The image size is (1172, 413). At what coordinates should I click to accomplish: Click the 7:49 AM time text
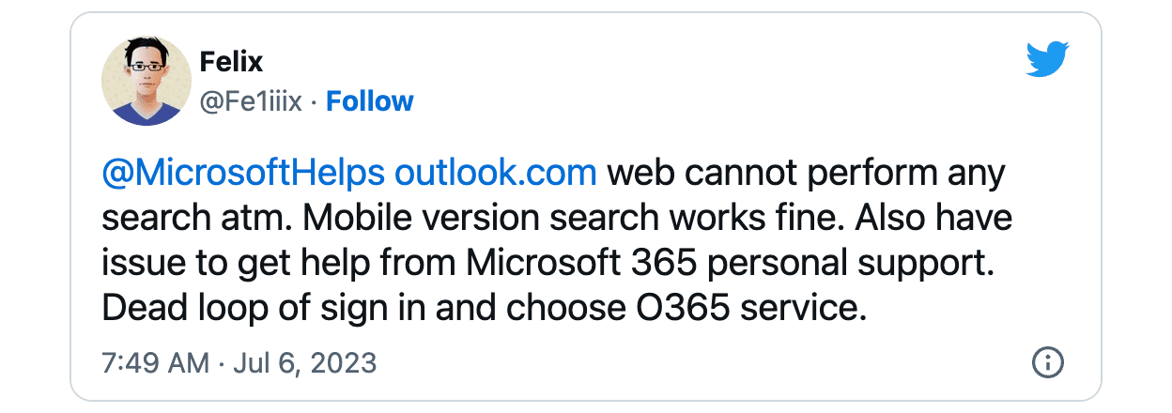(155, 362)
